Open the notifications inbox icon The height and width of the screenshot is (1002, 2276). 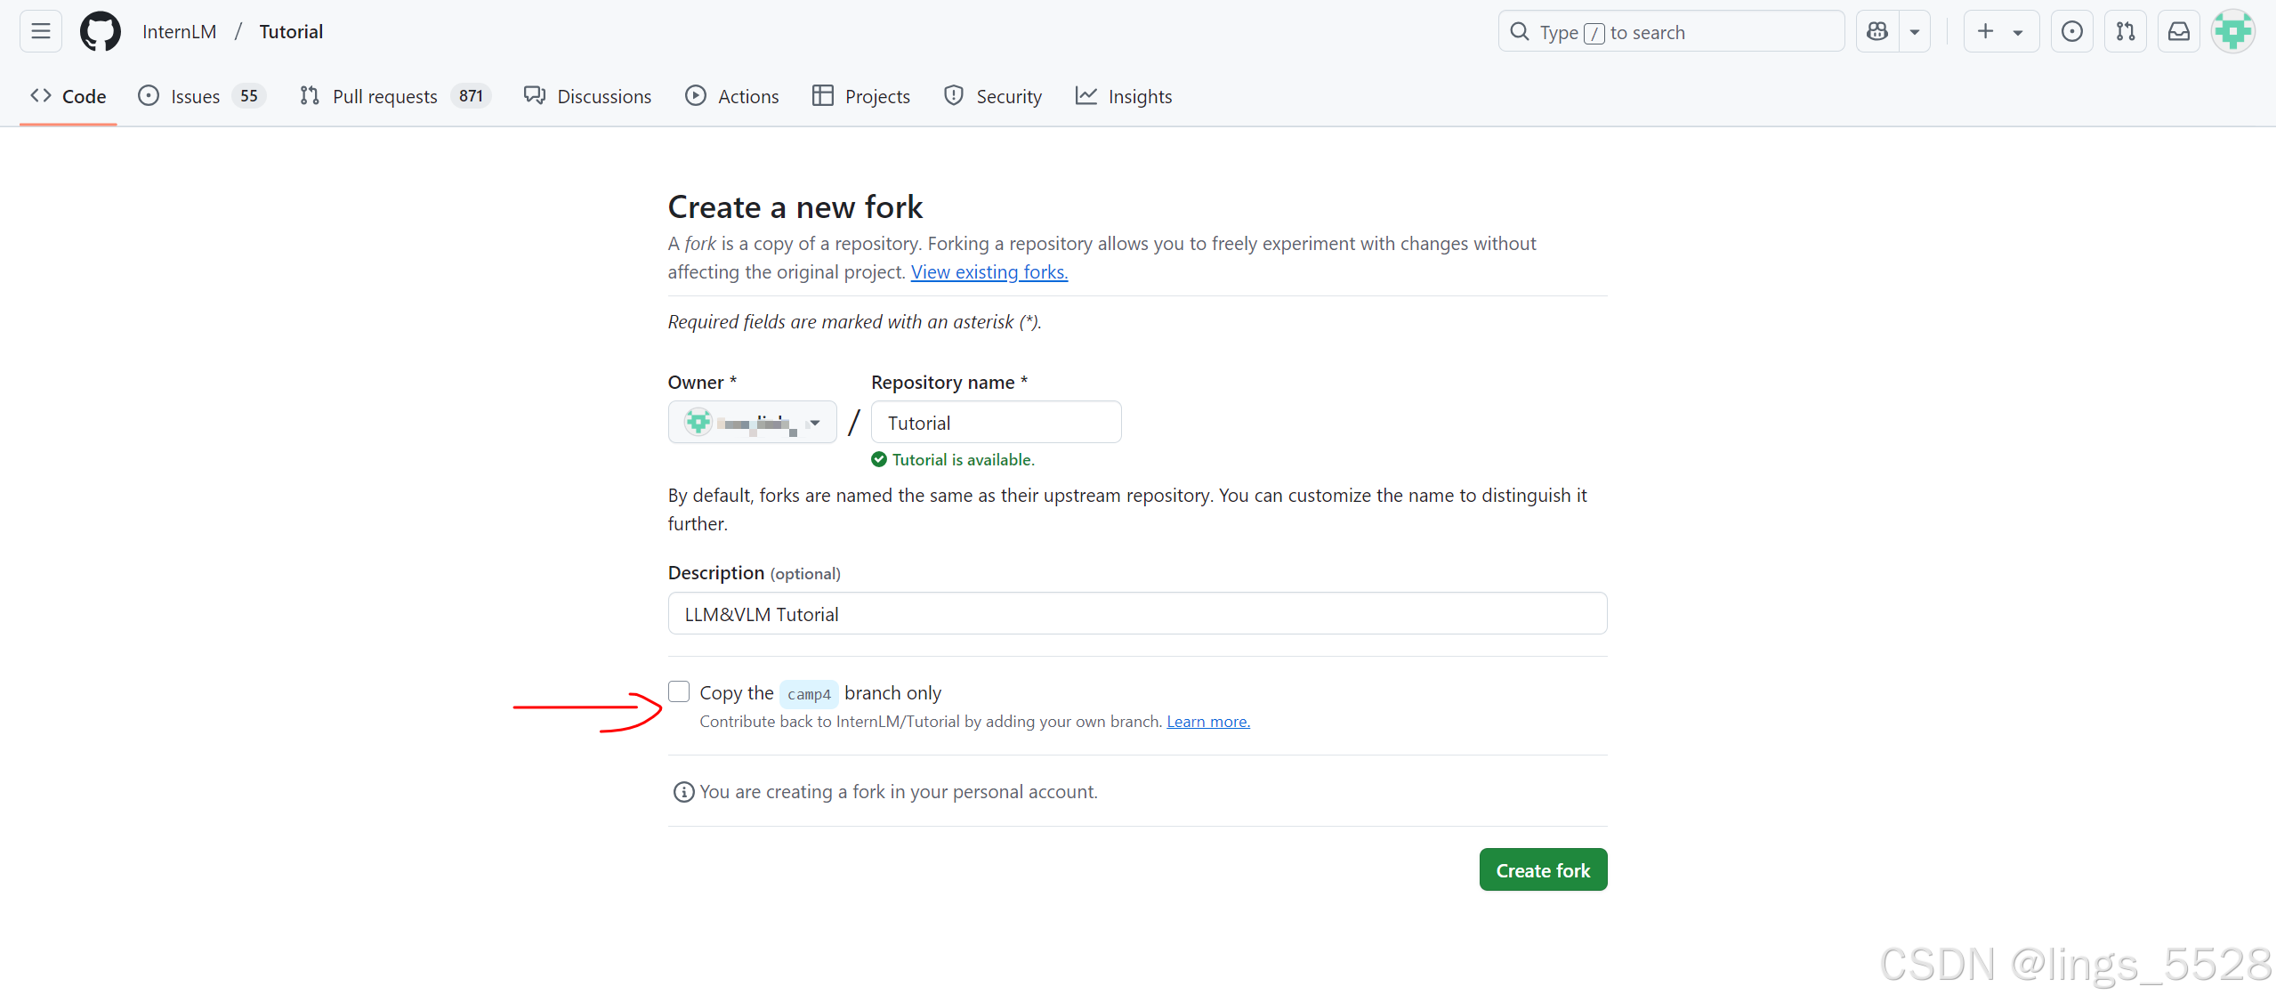tap(2178, 32)
